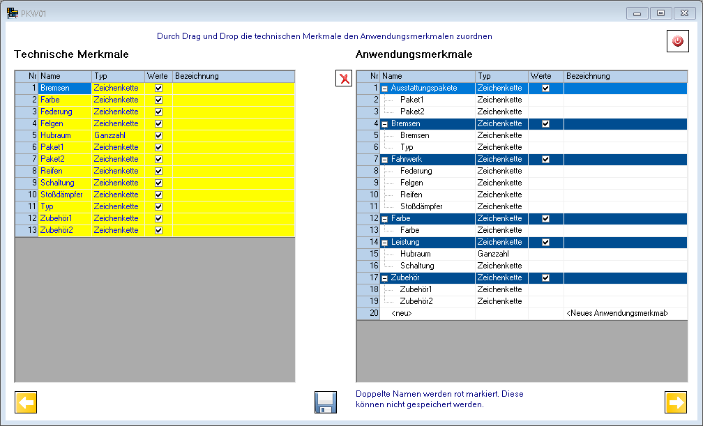Click the red X delete icon
The height and width of the screenshot is (426, 703).
pos(344,78)
